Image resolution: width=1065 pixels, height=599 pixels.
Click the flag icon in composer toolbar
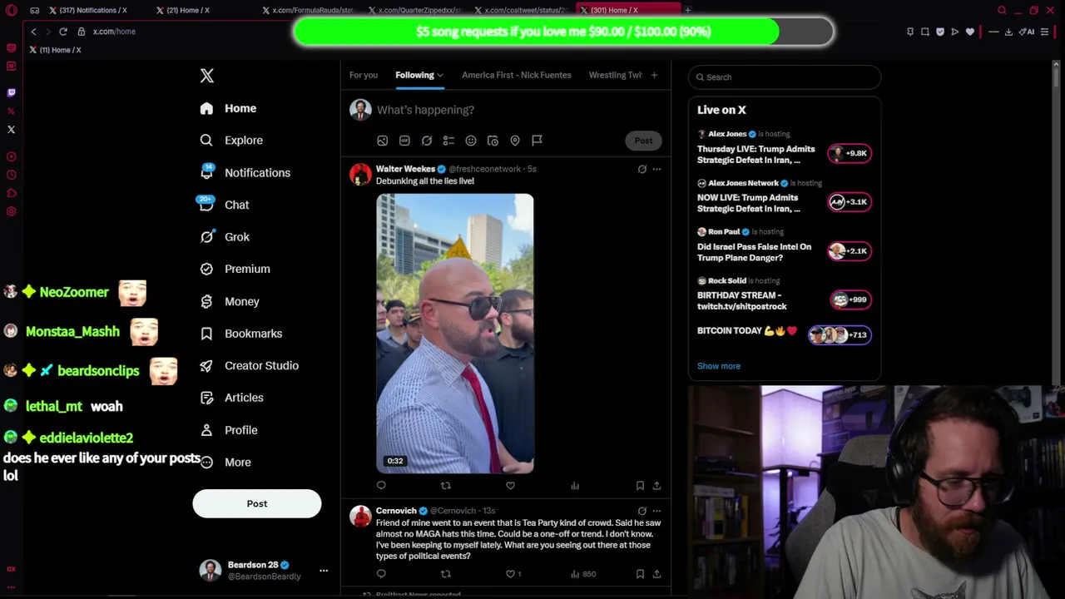point(537,141)
